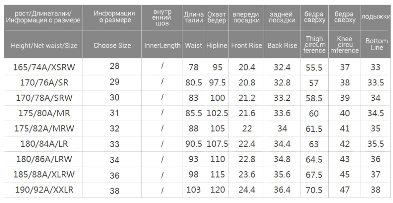Screen dimensions: 393x203
Task: Click the 175/80A/MR size label
Action: tap(44, 113)
